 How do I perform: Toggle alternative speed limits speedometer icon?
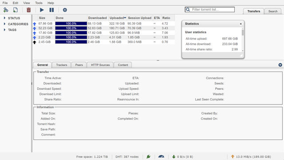161,156
